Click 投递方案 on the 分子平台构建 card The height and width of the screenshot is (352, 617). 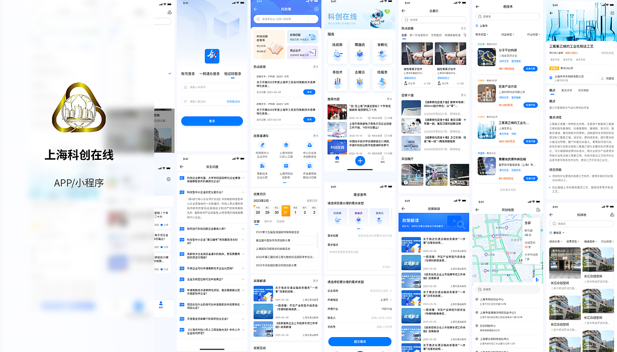tap(531, 69)
